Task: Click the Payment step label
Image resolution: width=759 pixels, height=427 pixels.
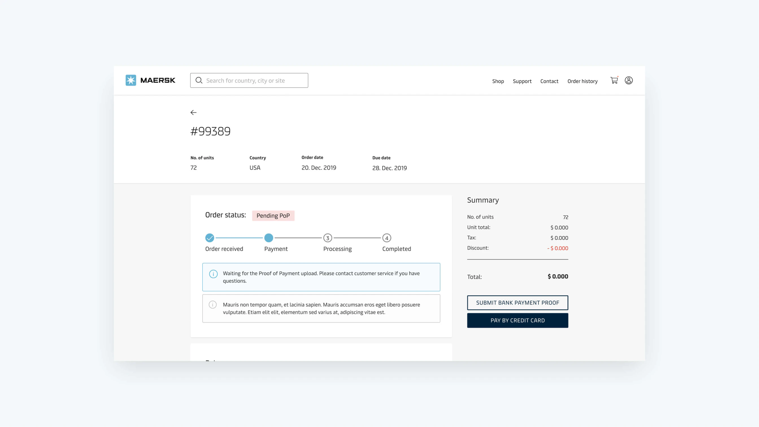Action: pyautogui.click(x=276, y=249)
